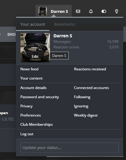This screenshot has width=126, height=160.
Task: Open Account details
Action: 33,88
